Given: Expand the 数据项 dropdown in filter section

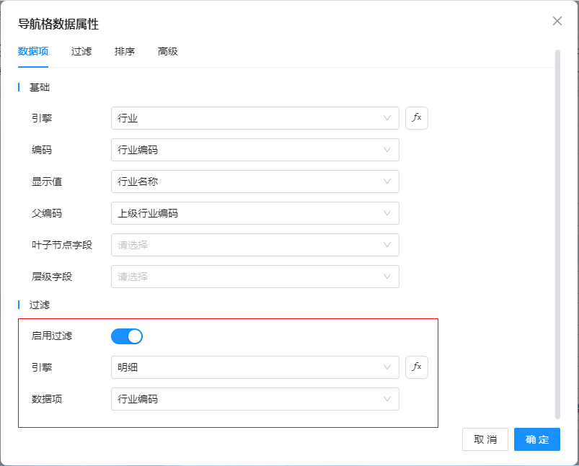Looking at the screenshot, I should 255,399.
